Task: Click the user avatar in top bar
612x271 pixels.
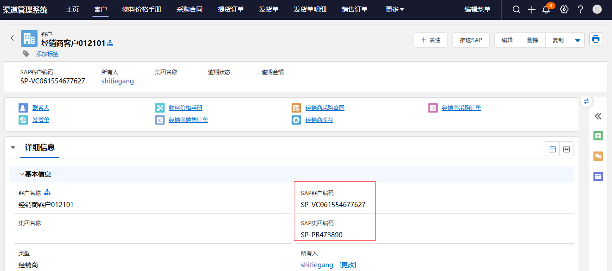Action: click(x=597, y=10)
